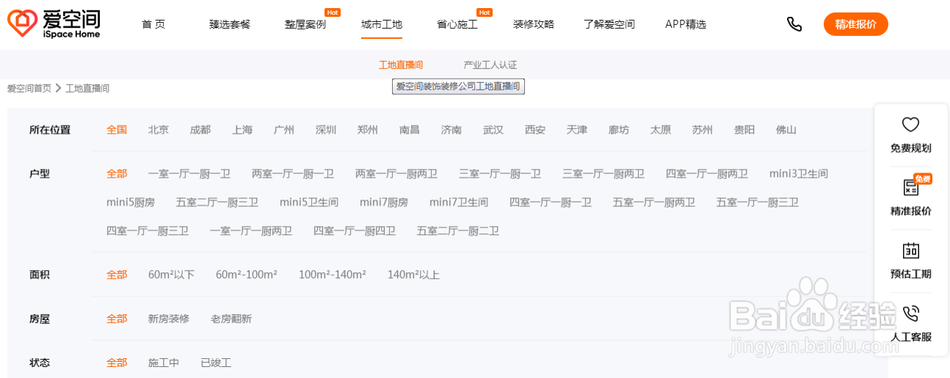Open the phone icon for 人工客服
The height and width of the screenshot is (378, 950).
[910, 314]
